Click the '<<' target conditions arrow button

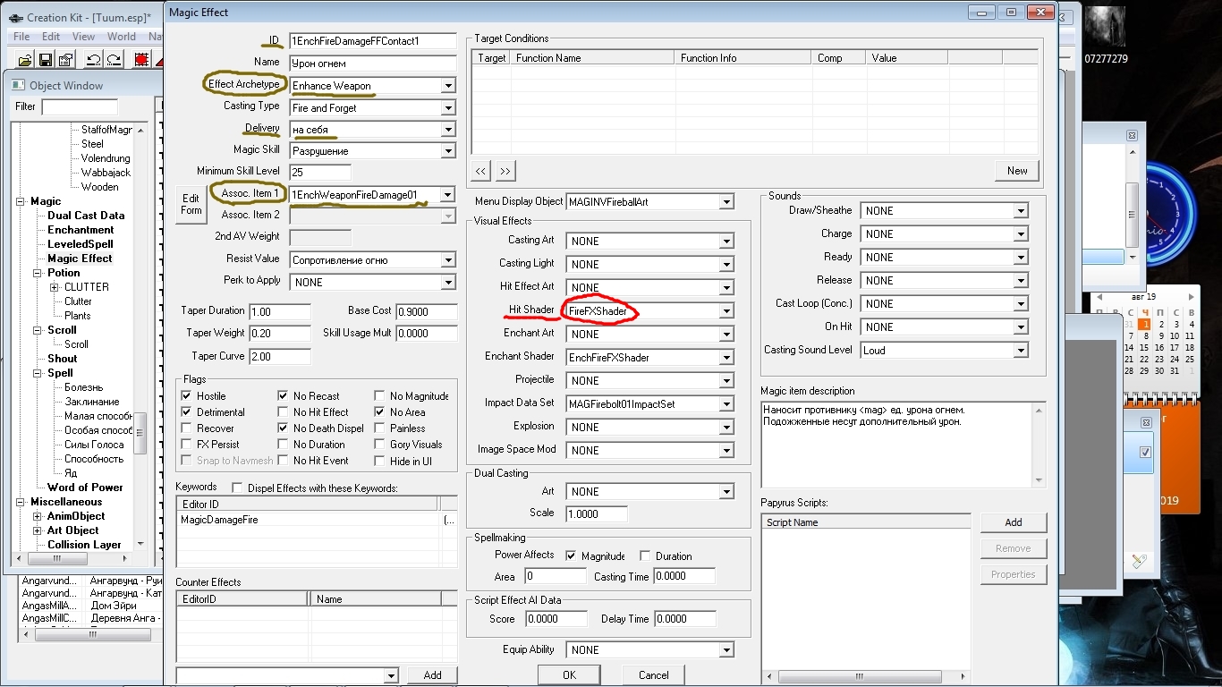point(481,171)
